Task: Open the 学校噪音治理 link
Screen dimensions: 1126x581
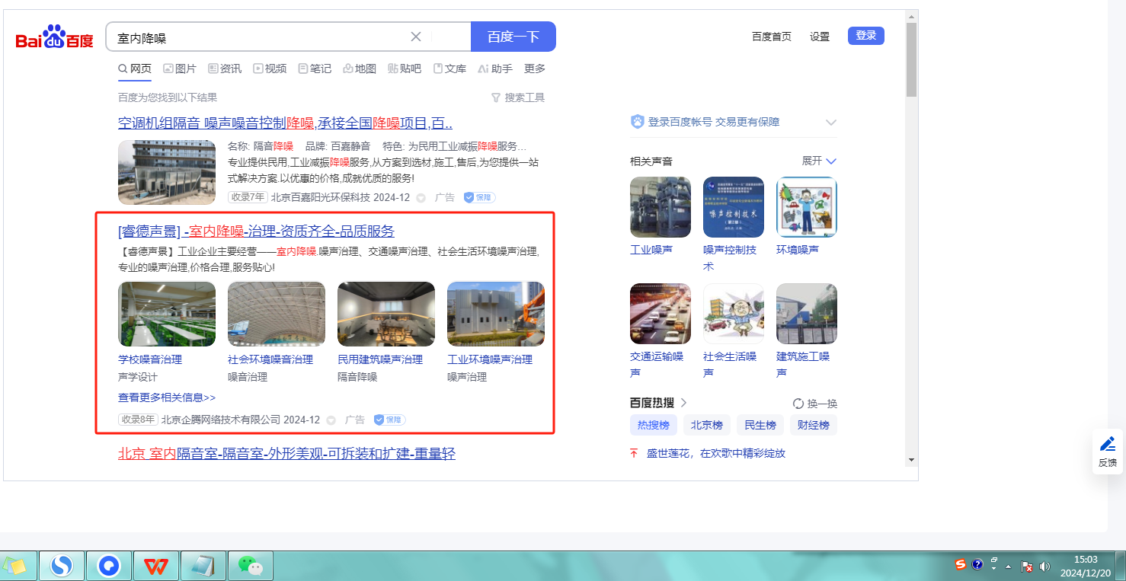Action: 150,359
